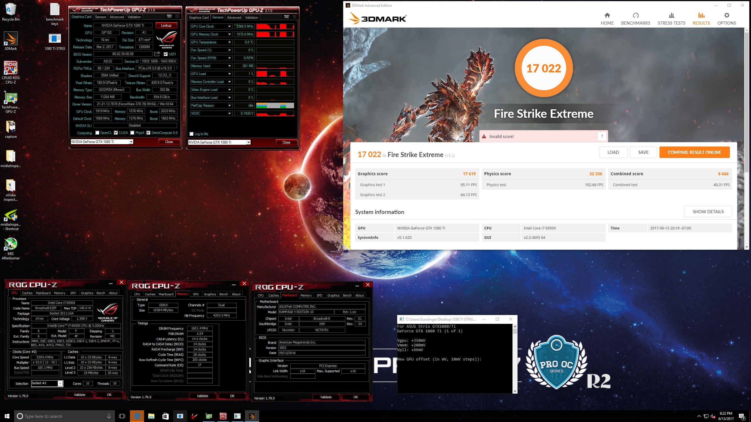Open Caches tab in the left CPU-Z window
This screenshot has width=751, height=422.
pyautogui.click(x=27, y=293)
